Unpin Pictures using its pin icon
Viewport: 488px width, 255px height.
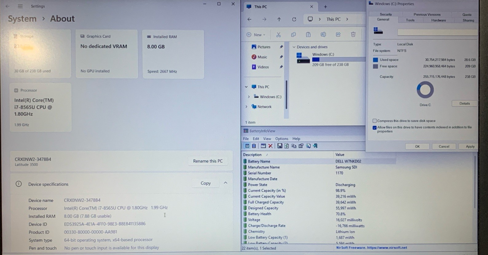coord(281,47)
